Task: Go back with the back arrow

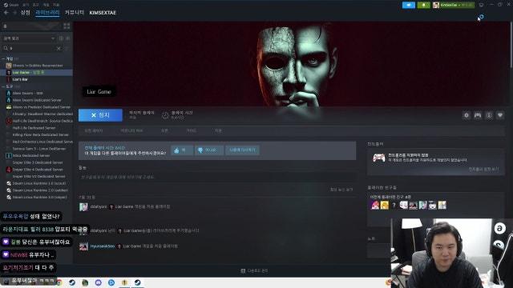Action: point(6,13)
